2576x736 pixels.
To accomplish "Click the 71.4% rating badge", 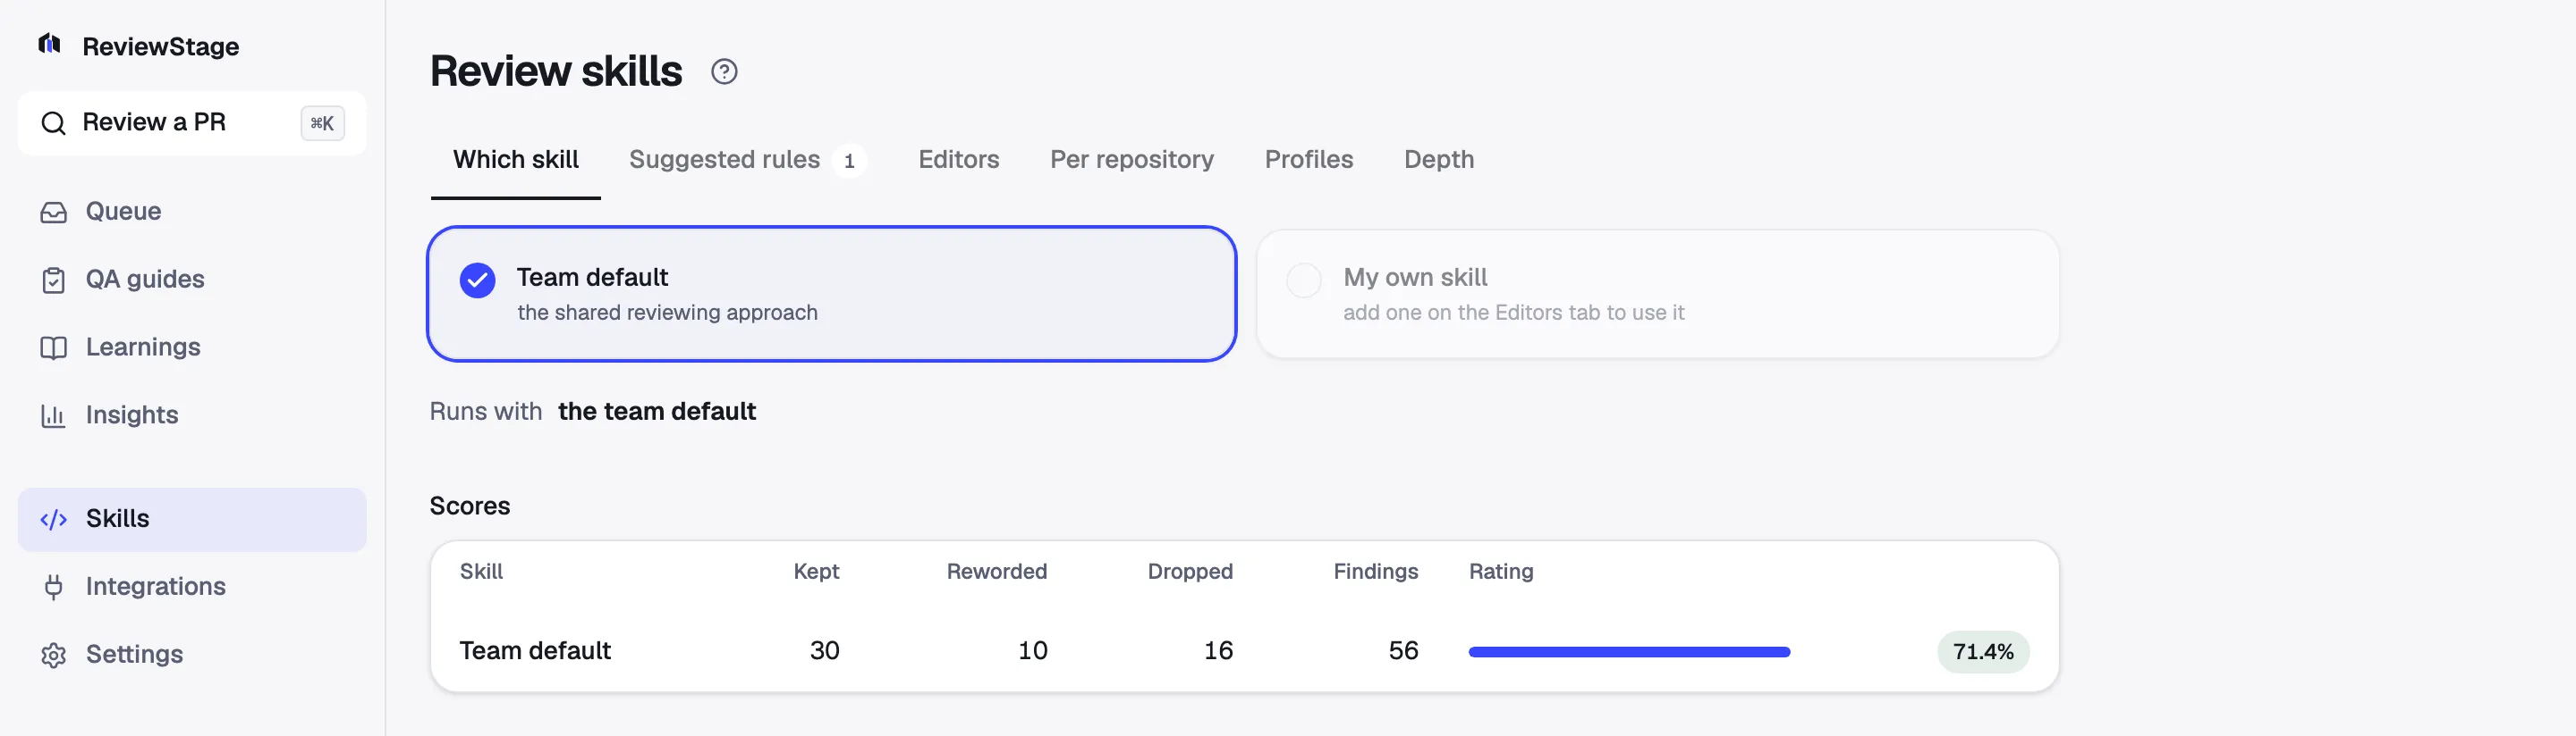I will pos(1982,652).
